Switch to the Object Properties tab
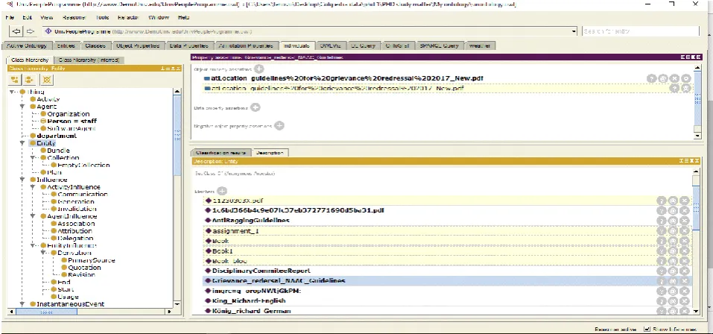Screen dimensions: 713x334 (138, 46)
